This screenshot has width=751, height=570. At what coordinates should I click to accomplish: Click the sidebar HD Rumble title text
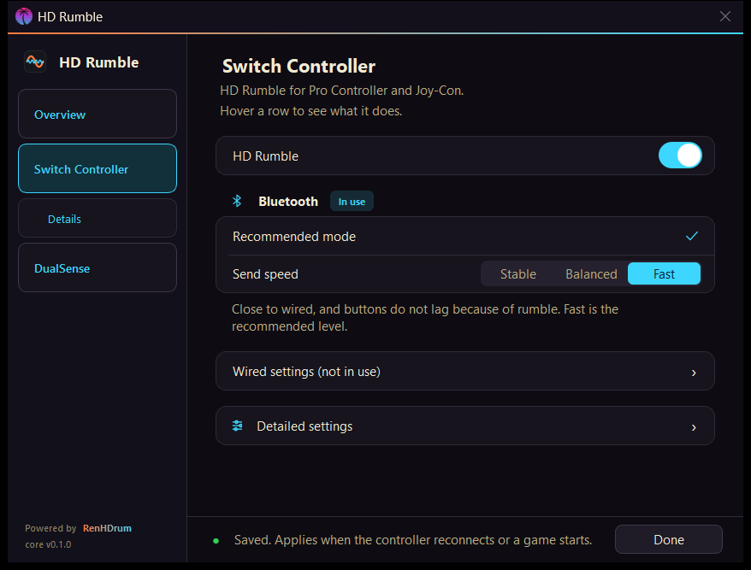tap(98, 62)
